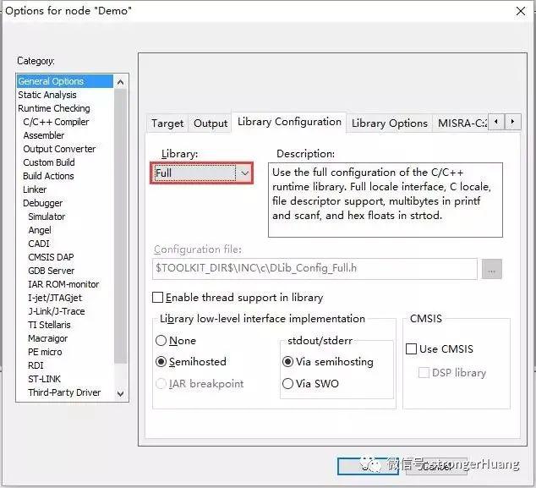Close the Options for node dialog
Image resolution: width=536 pixels, height=488 pixels.
coord(521,11)
